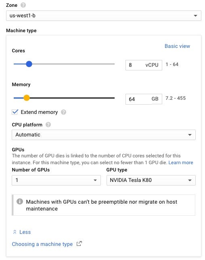Uncheck the Extend memory checkbox
Image resolution: width=205 pixels, height=260 pixels.
coord(15,112)
